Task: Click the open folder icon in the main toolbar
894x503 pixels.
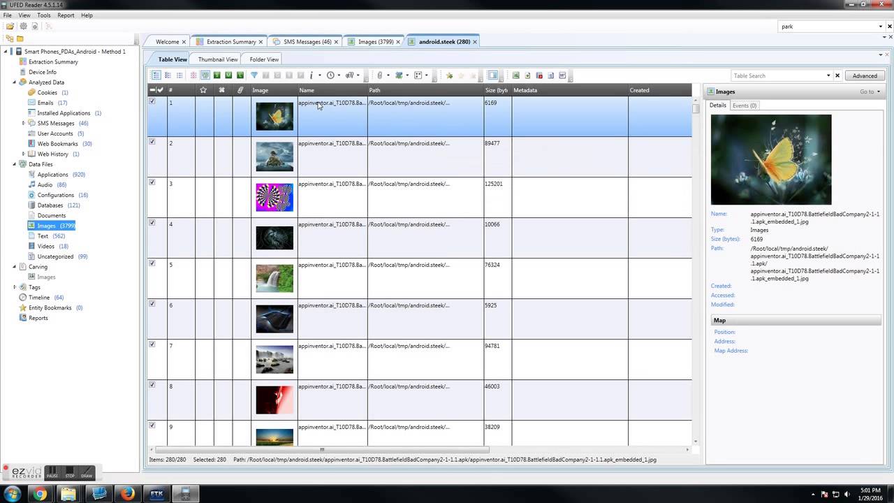Action: tap(10, 27)
